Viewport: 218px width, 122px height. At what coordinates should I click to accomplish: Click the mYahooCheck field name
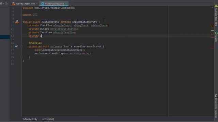pos(99,25)
